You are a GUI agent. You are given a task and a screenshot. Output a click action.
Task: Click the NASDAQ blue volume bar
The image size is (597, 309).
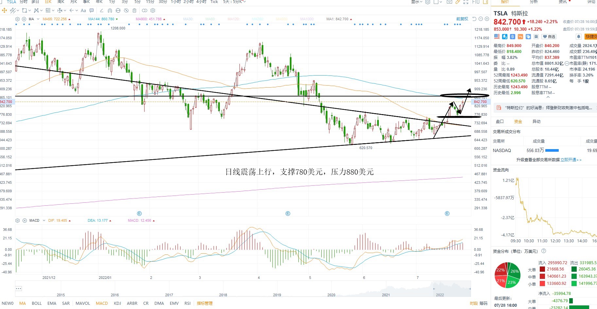point(552,150)
